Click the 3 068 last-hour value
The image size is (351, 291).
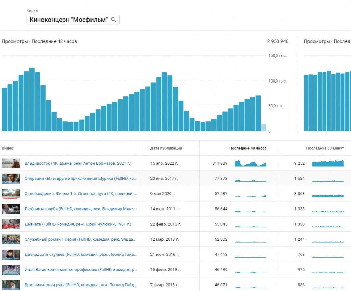pyautogui.click(x=300, y=194)
